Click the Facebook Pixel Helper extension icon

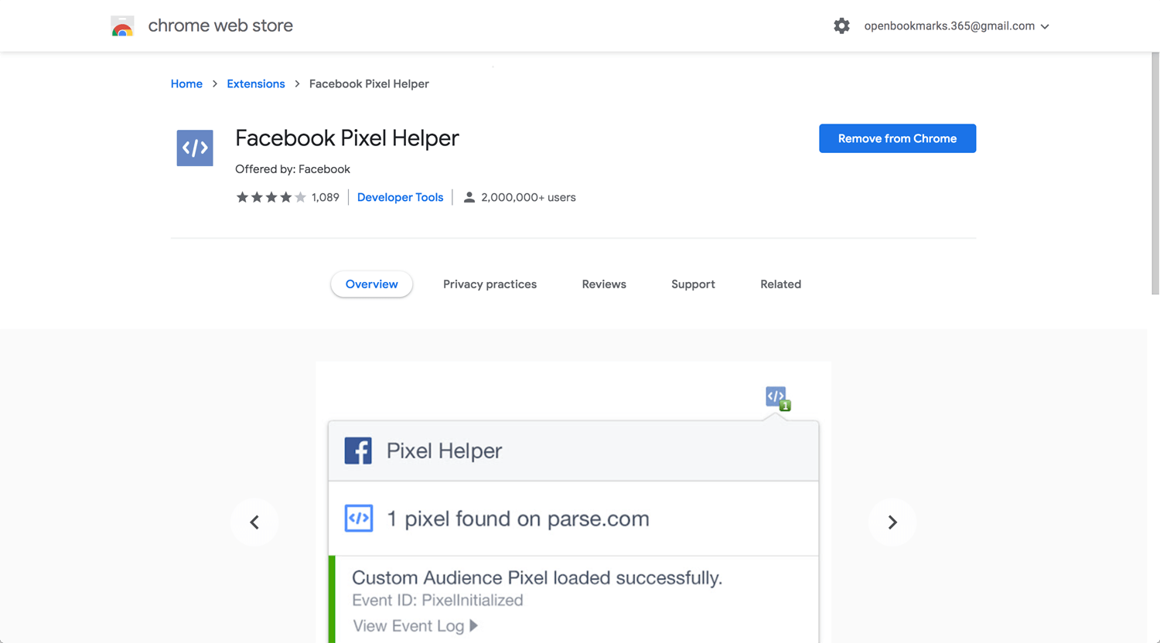point(195,148)
